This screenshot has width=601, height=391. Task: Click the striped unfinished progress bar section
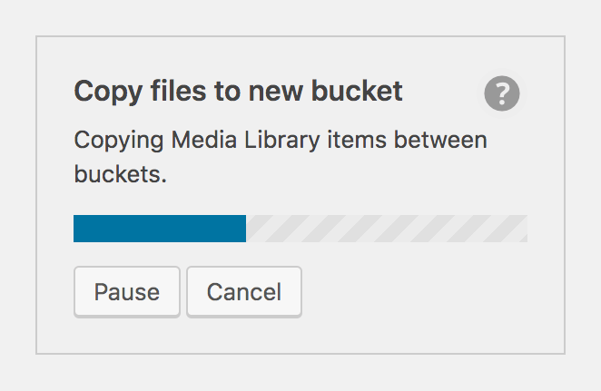(x=386, y=229)
